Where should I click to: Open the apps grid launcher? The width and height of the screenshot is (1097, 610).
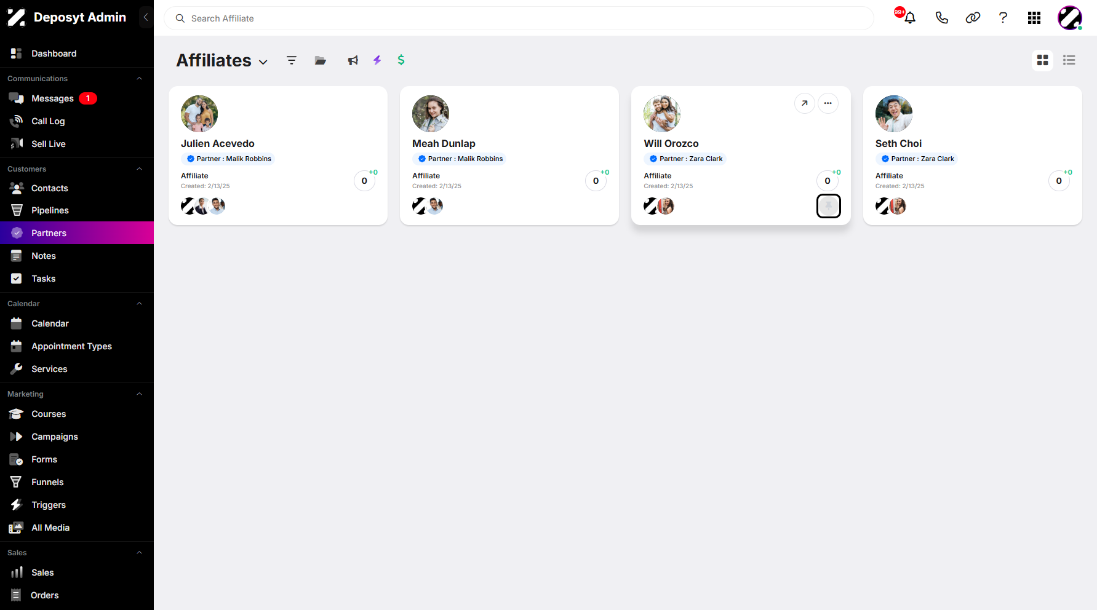tap(1034, 18)
